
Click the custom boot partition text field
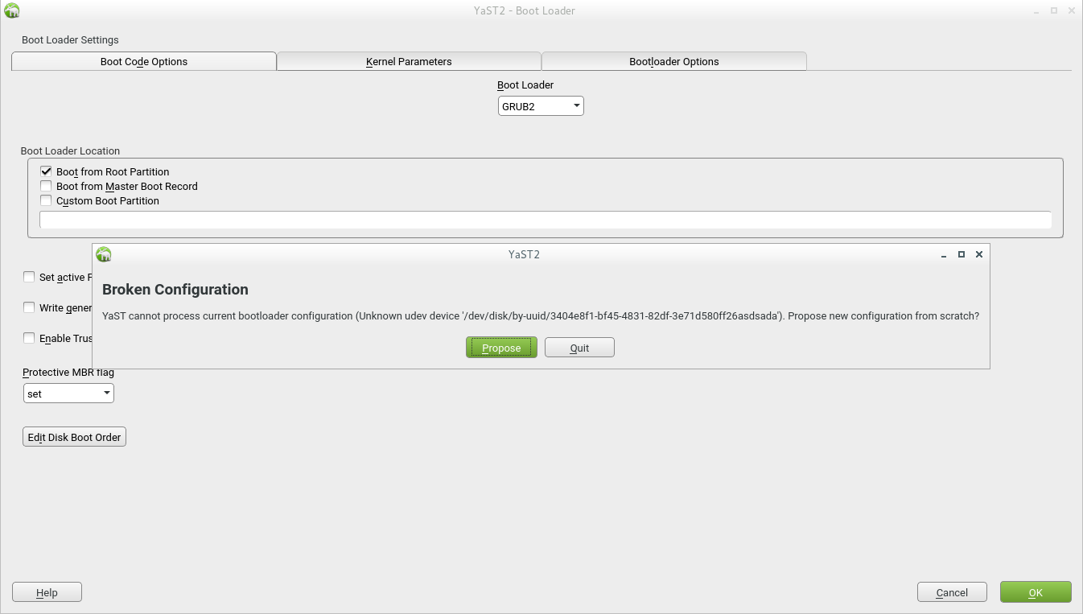[x=545, y=220]
